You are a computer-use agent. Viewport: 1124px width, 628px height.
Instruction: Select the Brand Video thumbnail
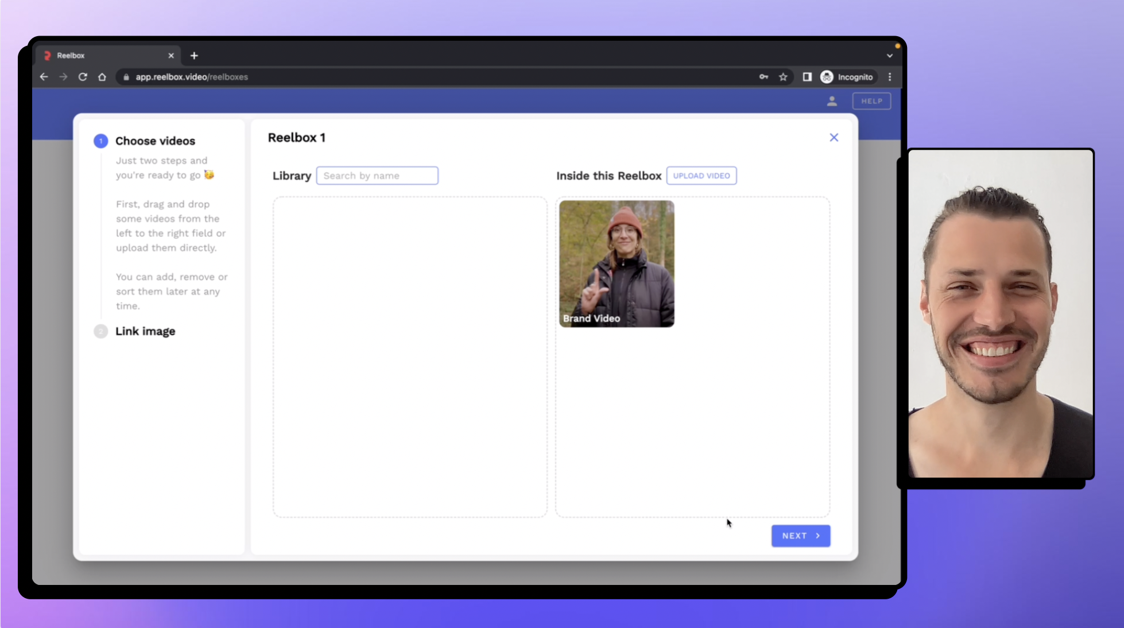[617, 263]
